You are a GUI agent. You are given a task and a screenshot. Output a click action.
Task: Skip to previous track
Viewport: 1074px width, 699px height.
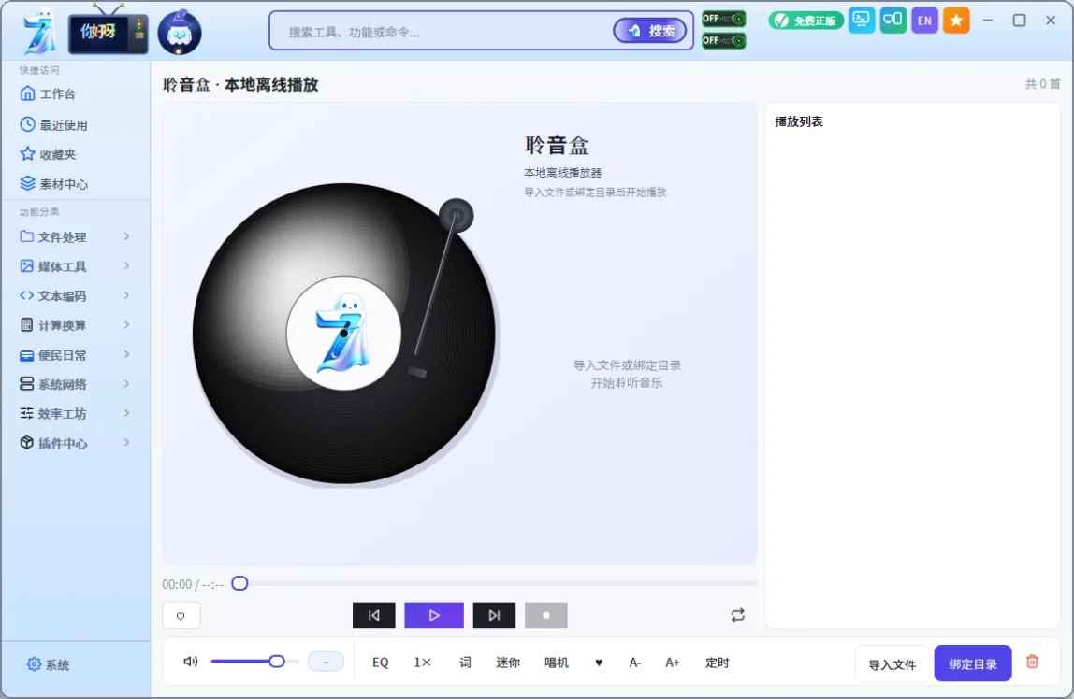coord(374,616)
